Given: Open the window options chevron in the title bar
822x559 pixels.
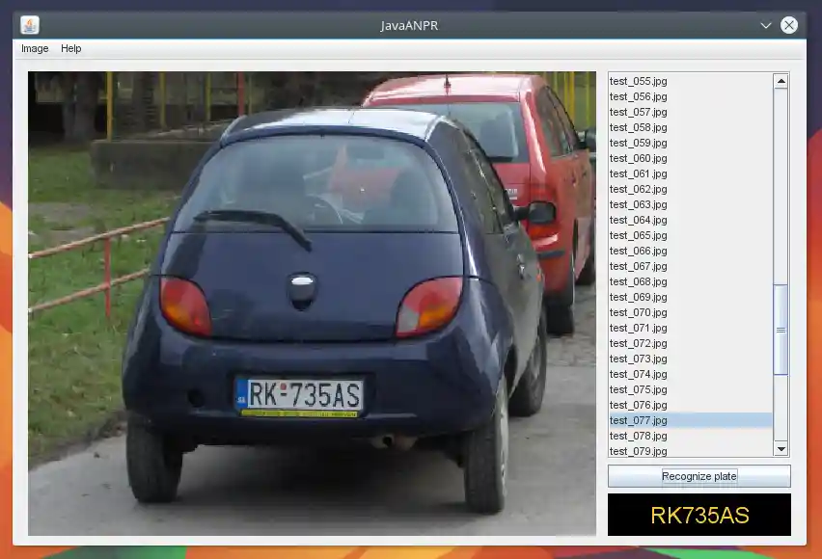Looking at the screenshot, I should [767, 25].
